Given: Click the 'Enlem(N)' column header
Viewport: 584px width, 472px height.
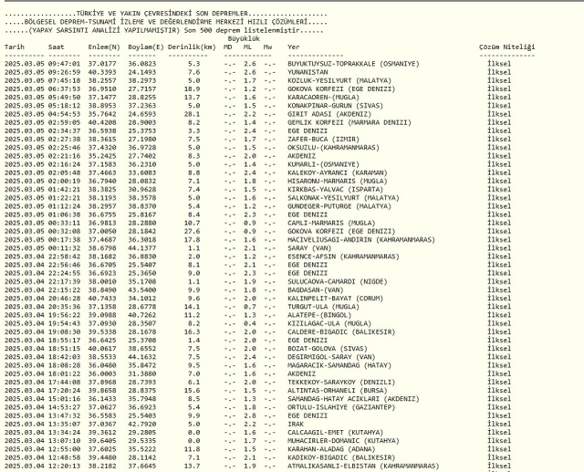Looking at the screenshot, I should (104, 47).
